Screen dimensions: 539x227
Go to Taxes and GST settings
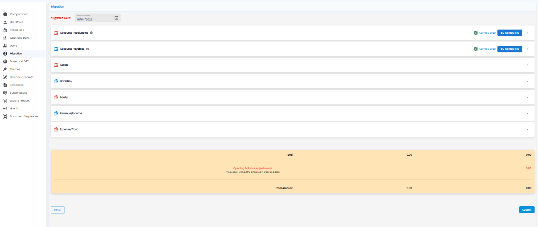point(23,61)
